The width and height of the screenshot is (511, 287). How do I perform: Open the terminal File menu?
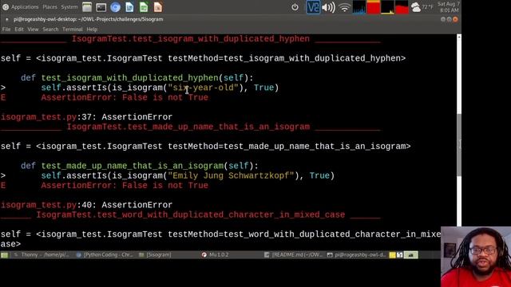(x=6, y=29)
